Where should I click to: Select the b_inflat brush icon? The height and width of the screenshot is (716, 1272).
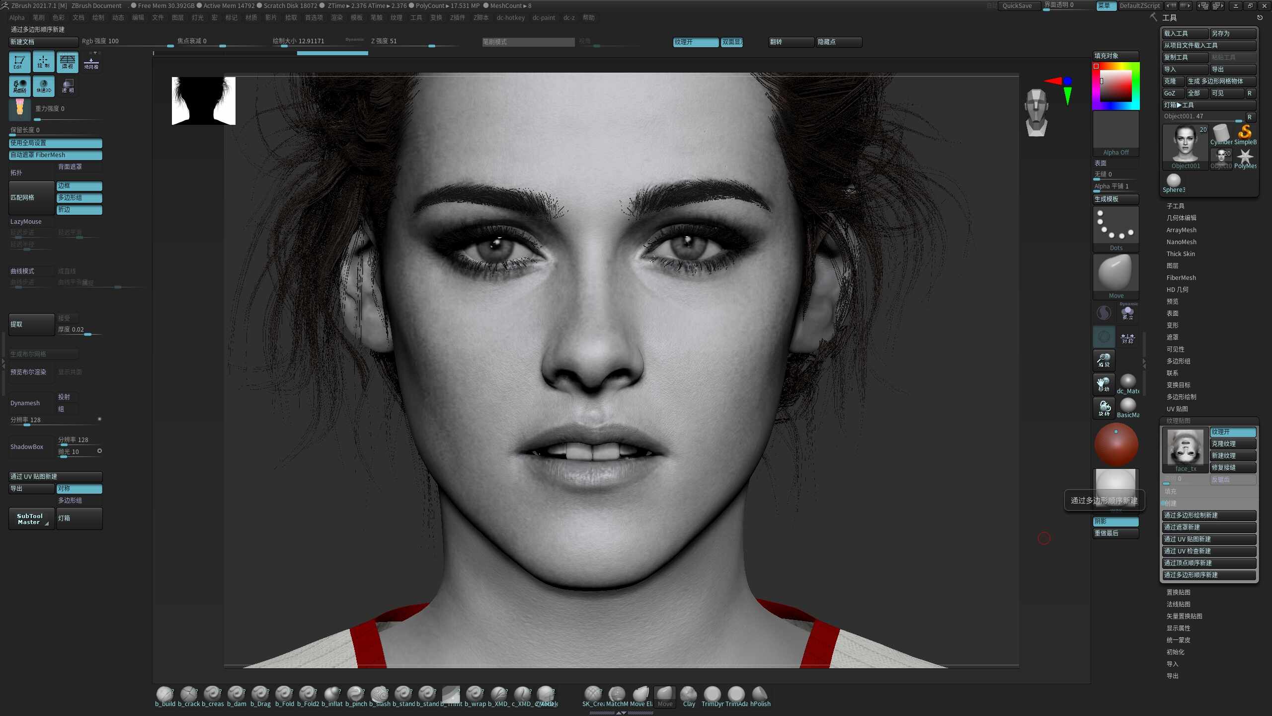(332, 697)
